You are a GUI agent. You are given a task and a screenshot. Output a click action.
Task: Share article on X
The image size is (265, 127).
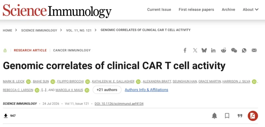(x=195, y=50)
